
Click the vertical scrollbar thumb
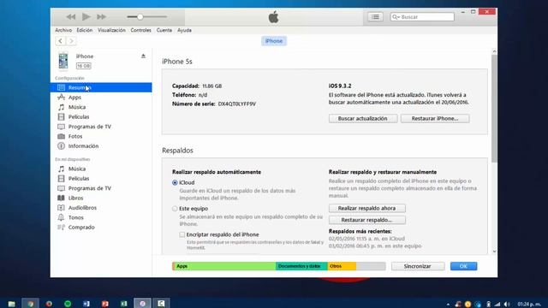coord(494,109)
